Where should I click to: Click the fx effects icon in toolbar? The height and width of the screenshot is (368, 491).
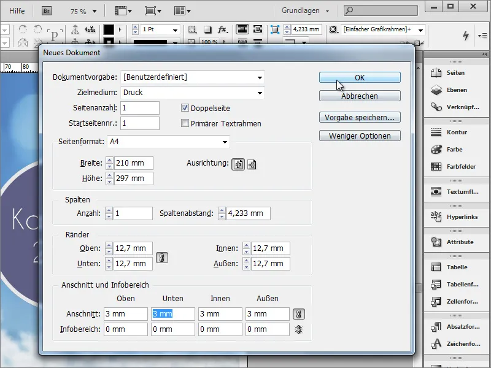point(222,29)
